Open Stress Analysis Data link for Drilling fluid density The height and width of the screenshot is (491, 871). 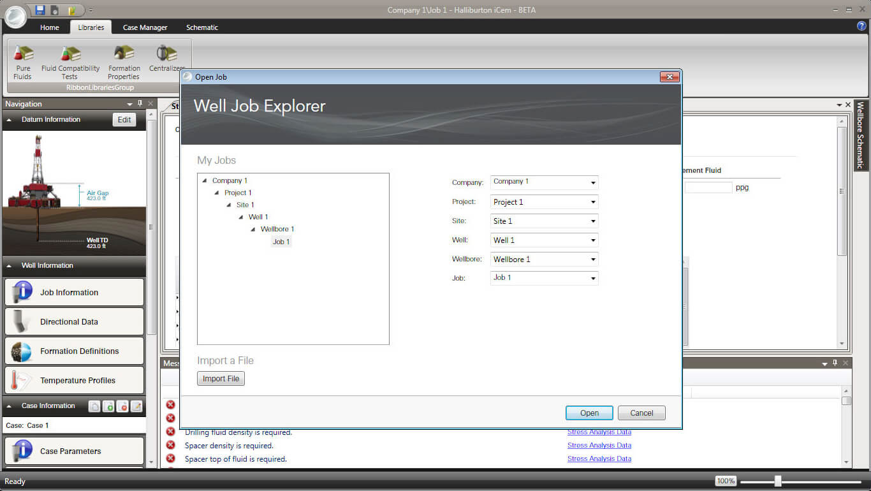[599, 432]
